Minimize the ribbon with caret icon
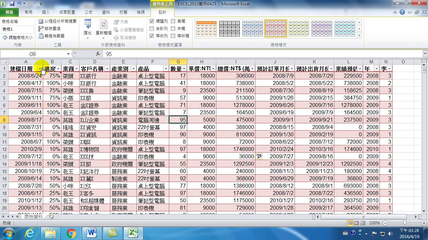Screen dimensions: 428x240 (396, 12)
